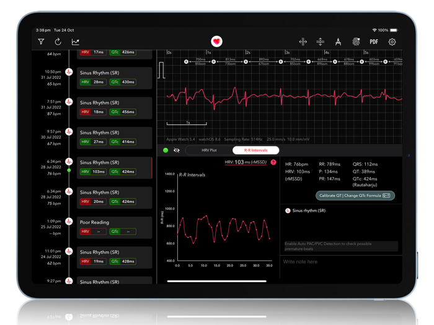434x325 pixels.
Task: Open the 75 bpm 28 Jul Sinus Rhythm entry
Action: pyautogui.click(x=114, y=197)
